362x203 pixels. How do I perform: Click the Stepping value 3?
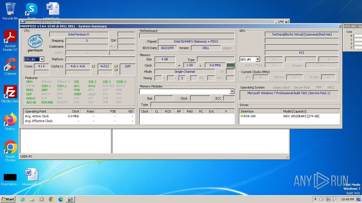[87, 41]
